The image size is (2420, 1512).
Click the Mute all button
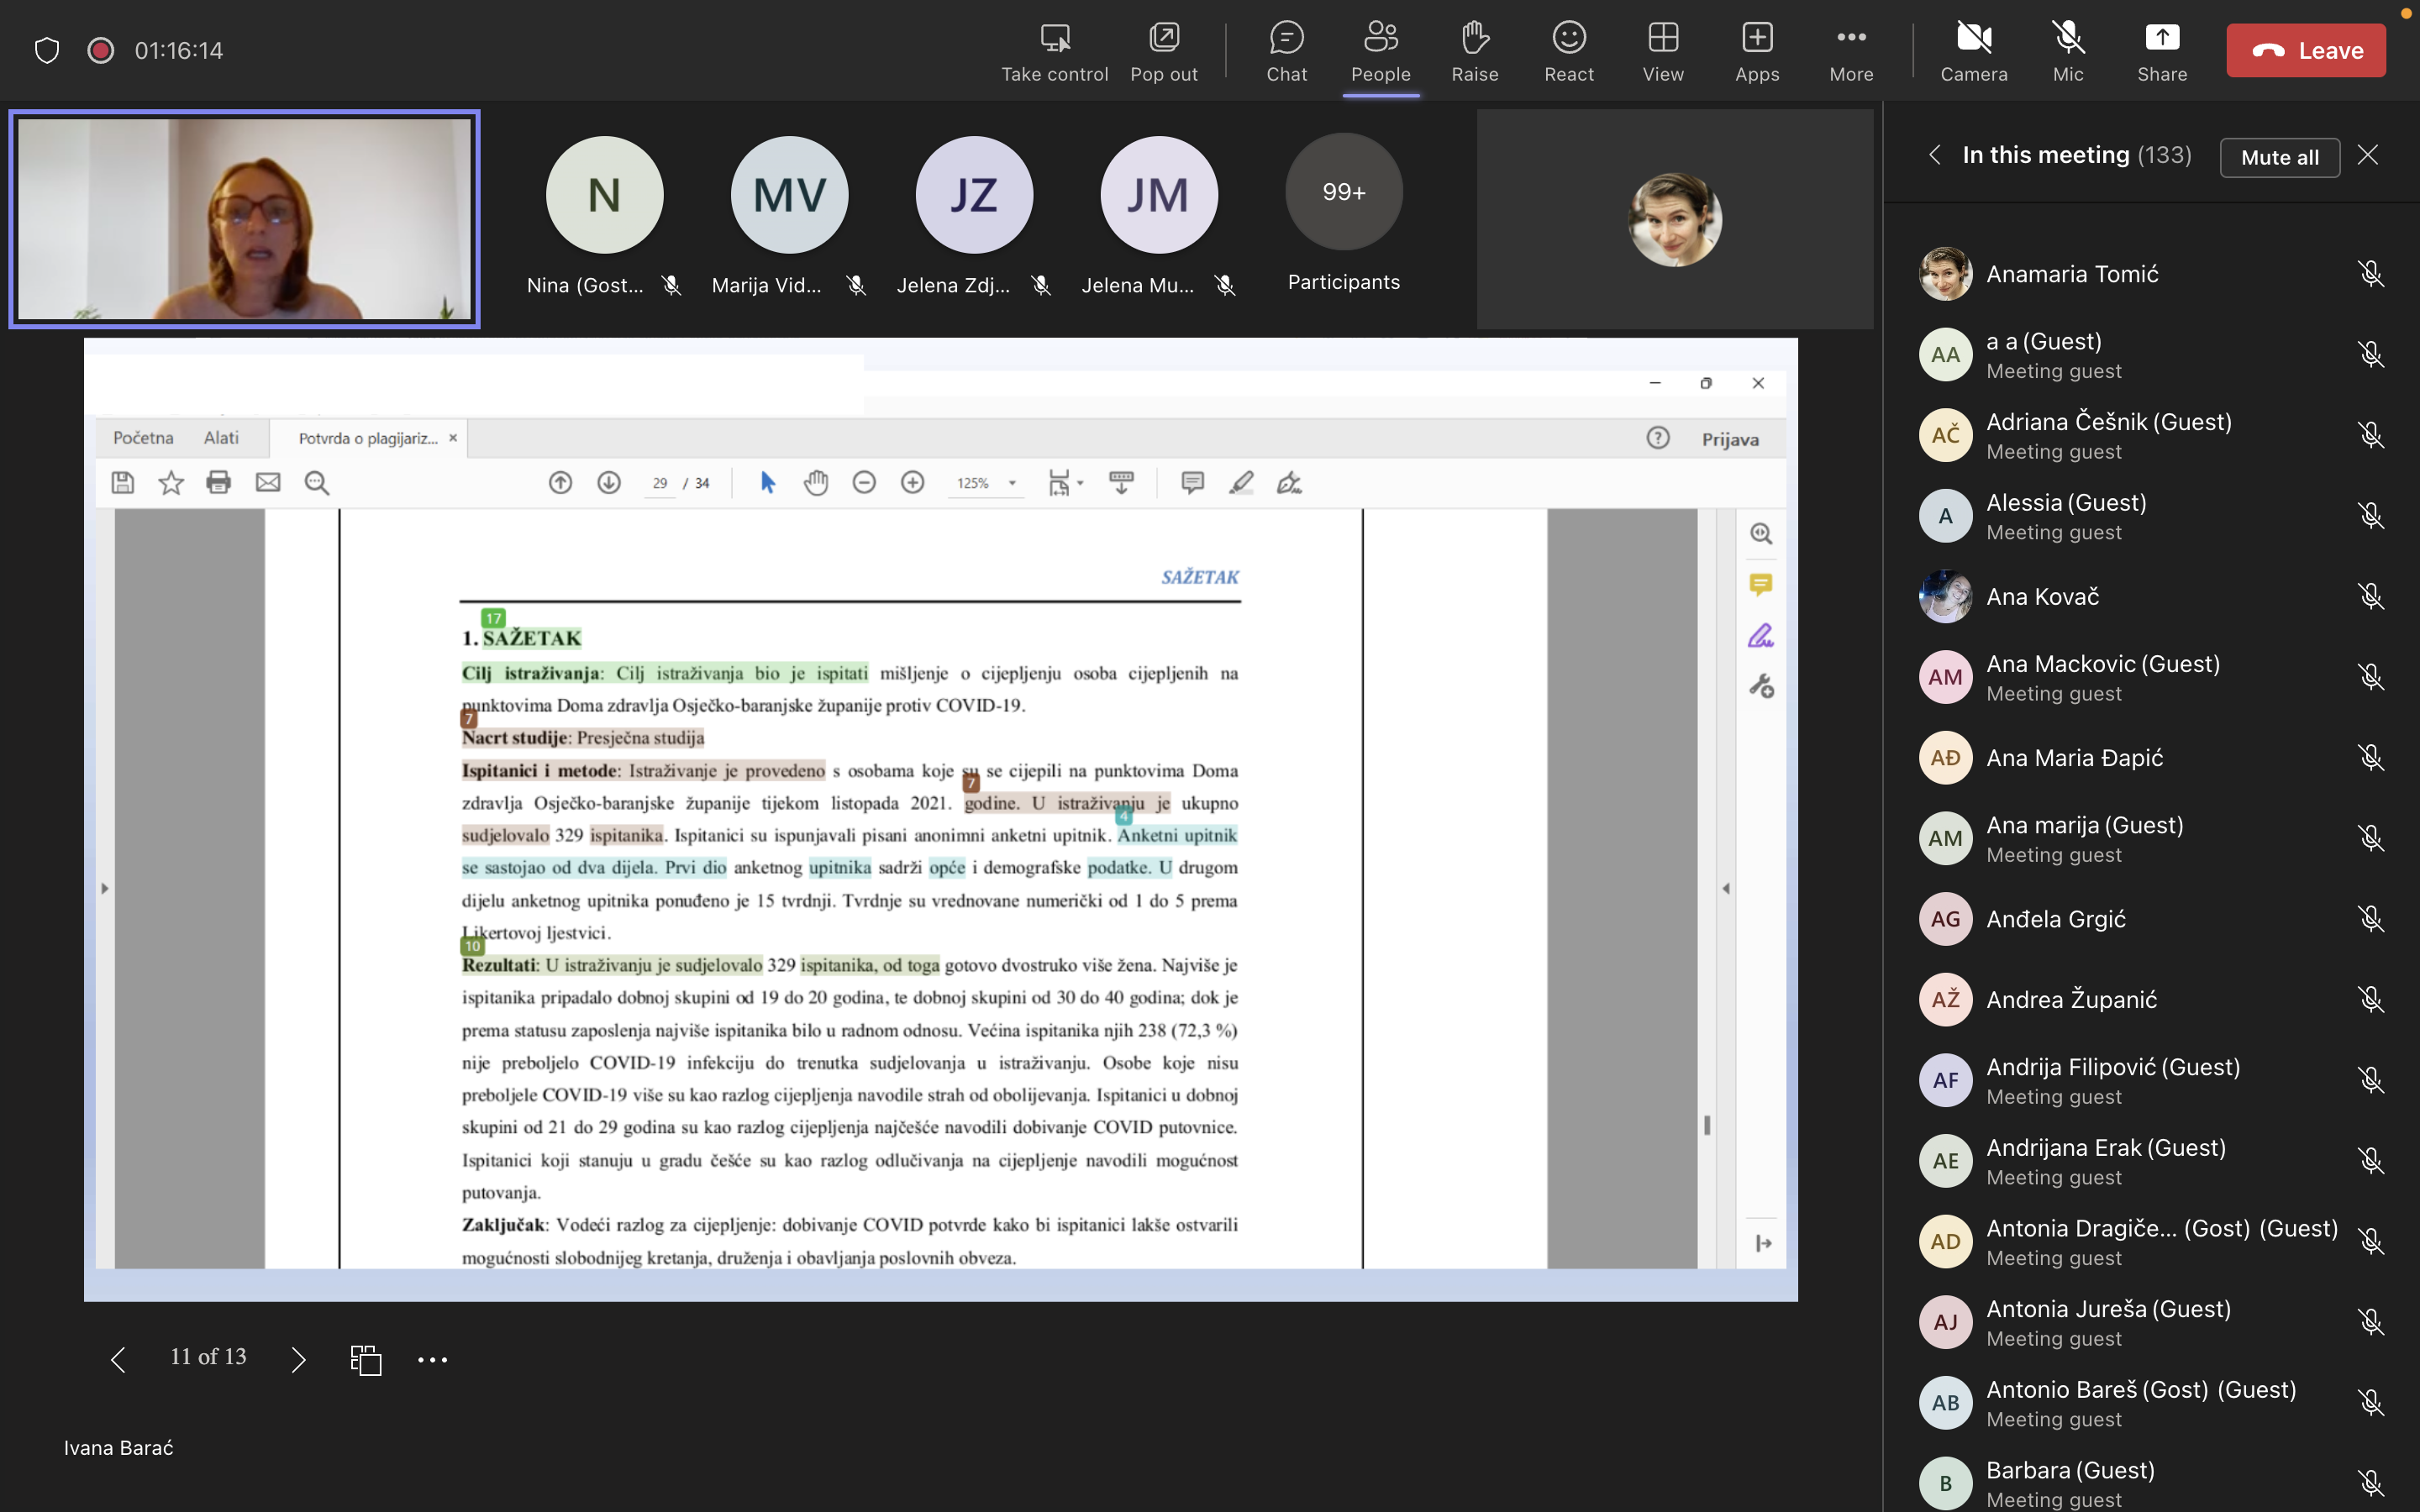(2279, 157)
